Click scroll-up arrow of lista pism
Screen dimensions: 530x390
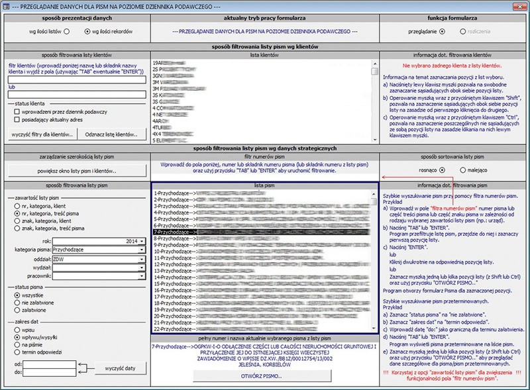coord(374,194)
